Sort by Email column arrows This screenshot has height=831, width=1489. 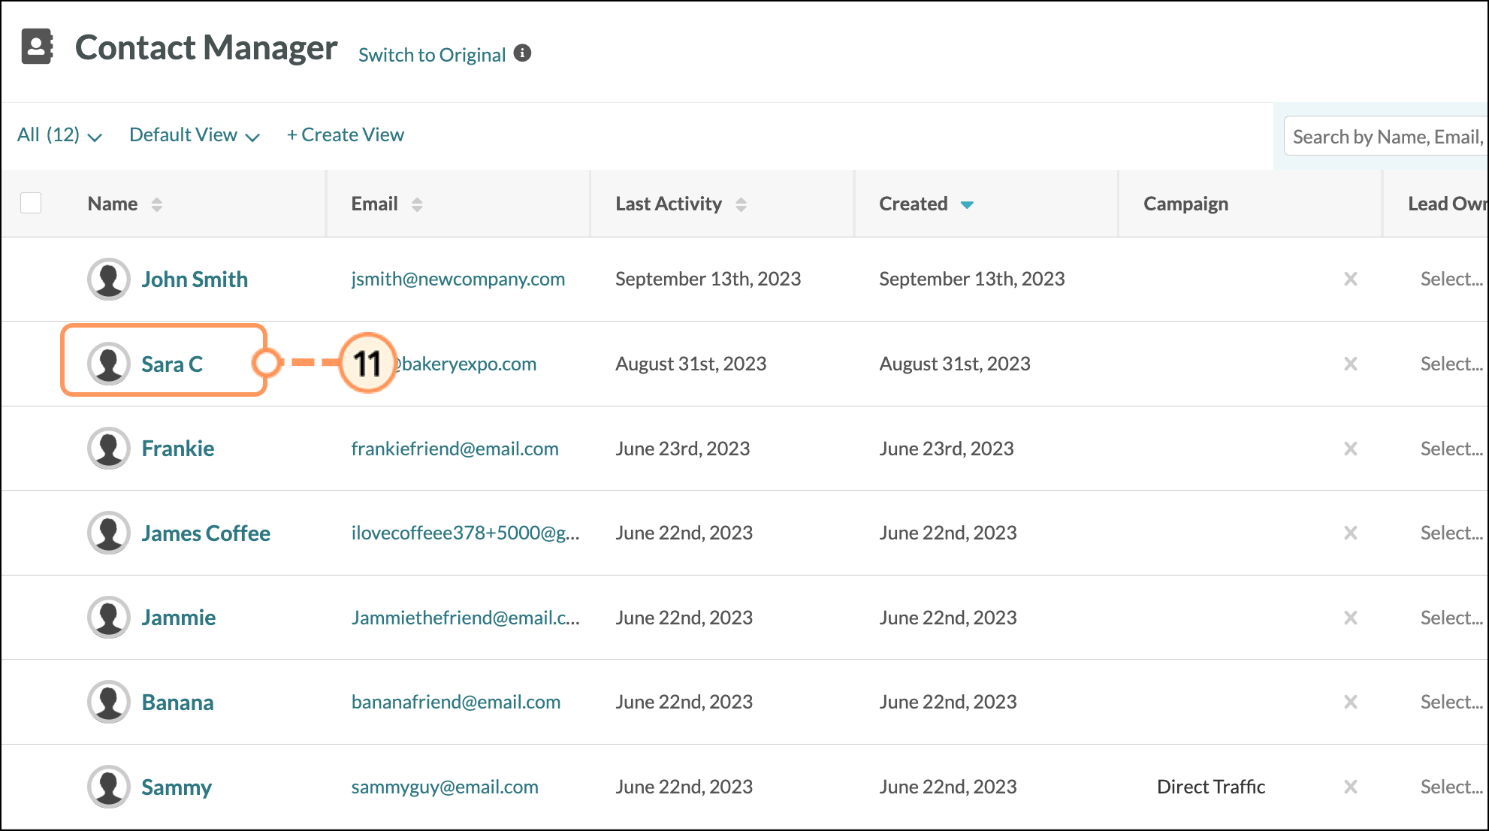pyautogui.click(x=417, y=204)
